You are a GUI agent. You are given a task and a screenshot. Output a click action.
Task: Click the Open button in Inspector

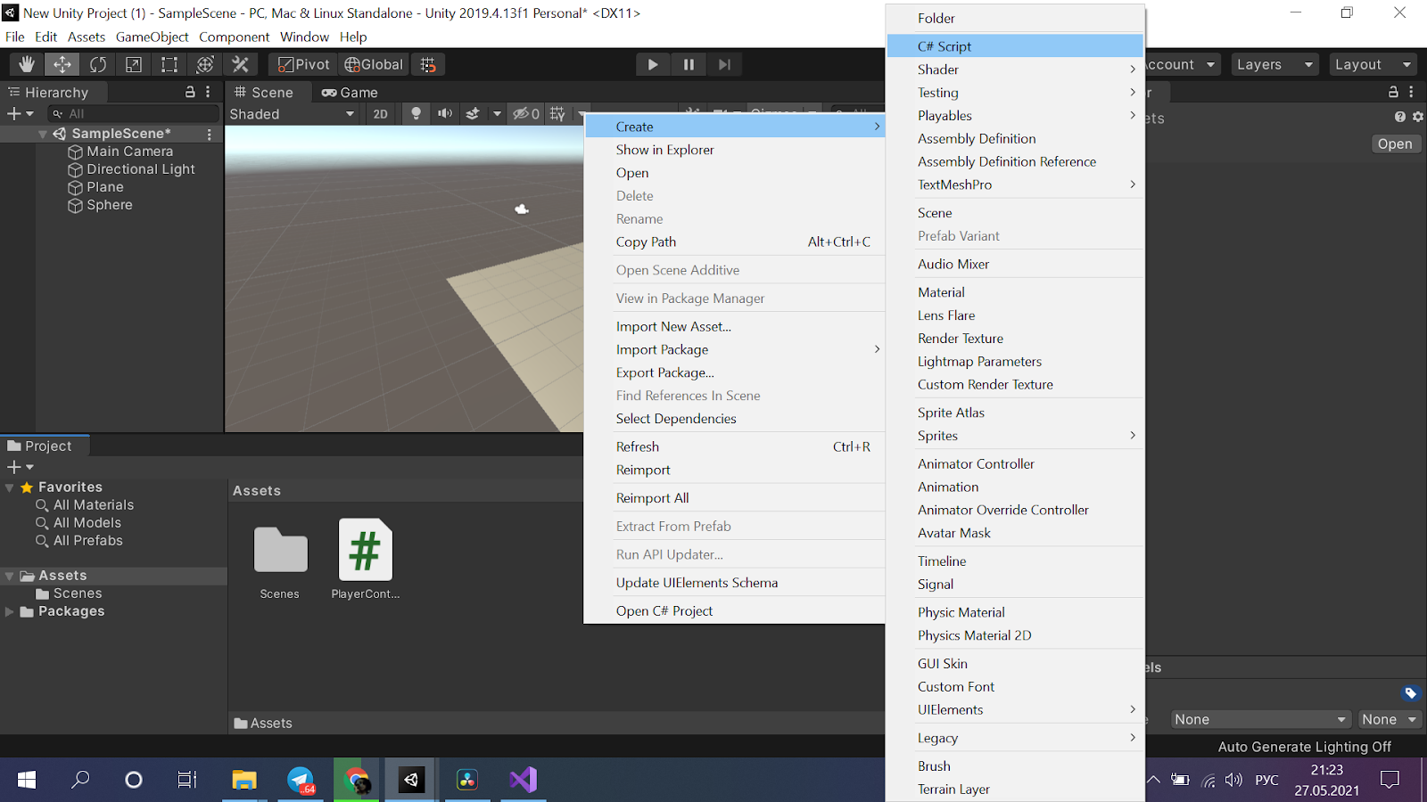click(x=1395, y=143)
